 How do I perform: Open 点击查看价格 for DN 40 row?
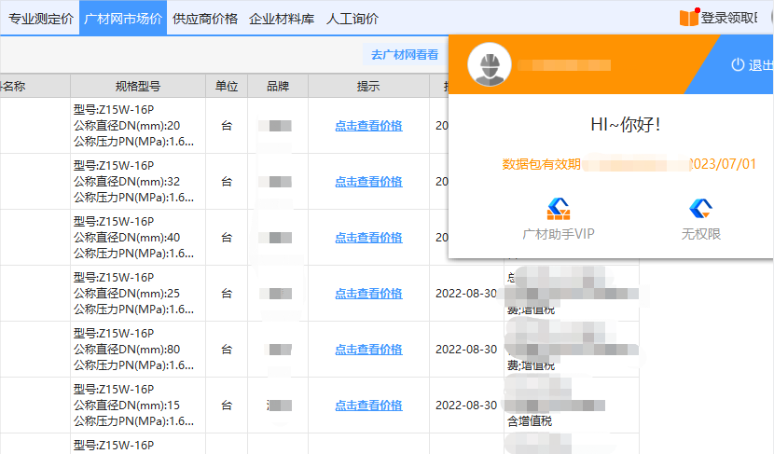click(368, 238)
